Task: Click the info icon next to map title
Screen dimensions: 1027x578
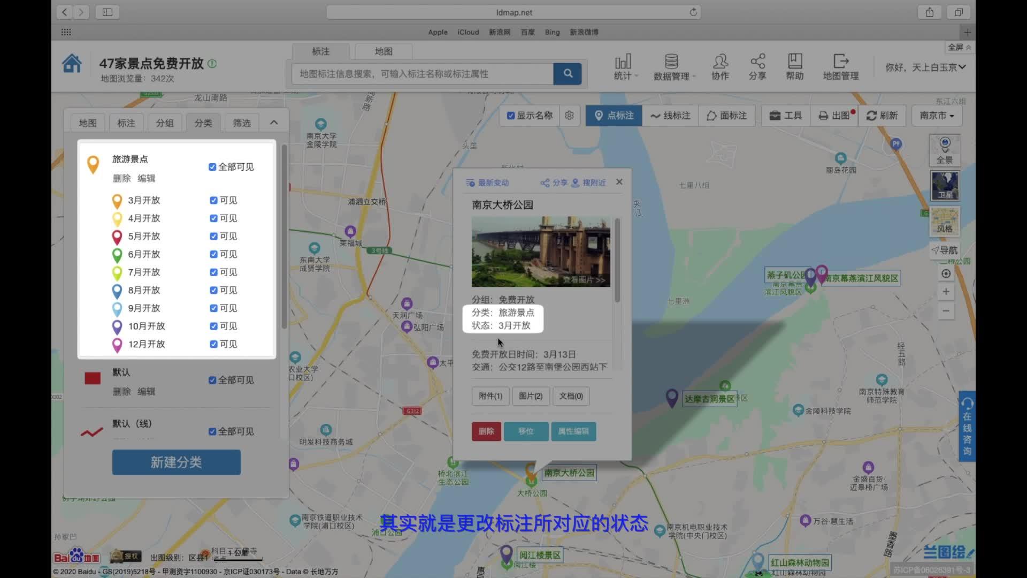Action: (x=212, y=64)
